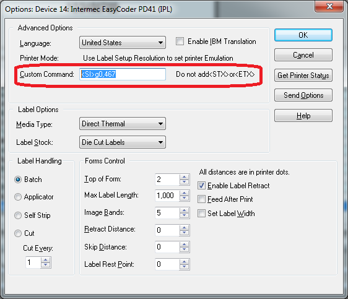This screenshot has width=348, height=299.
Task: Click the Get Printer Status button
Action: [303, 76]
